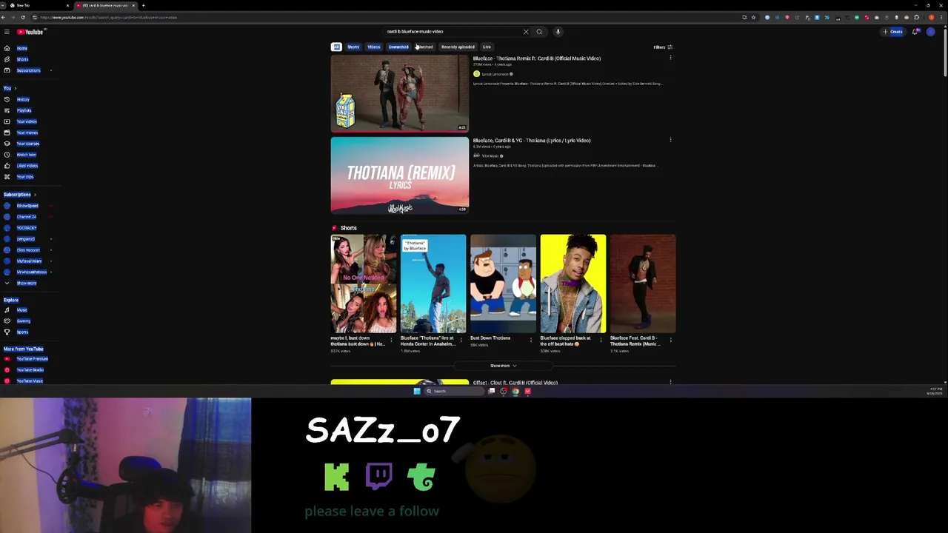The width and height of the screenshot is (948, 533).
Task: Open Bluface Thotiana Remix official video title
Action: 537,58
